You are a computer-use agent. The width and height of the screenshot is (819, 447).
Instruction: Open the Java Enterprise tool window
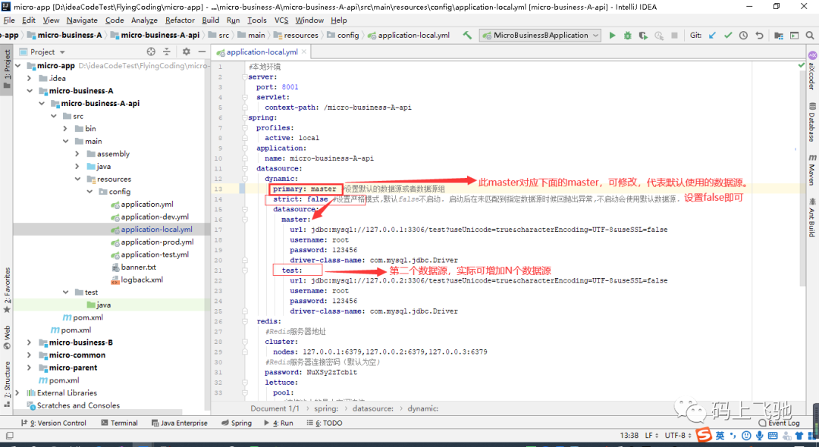point(179,423)
